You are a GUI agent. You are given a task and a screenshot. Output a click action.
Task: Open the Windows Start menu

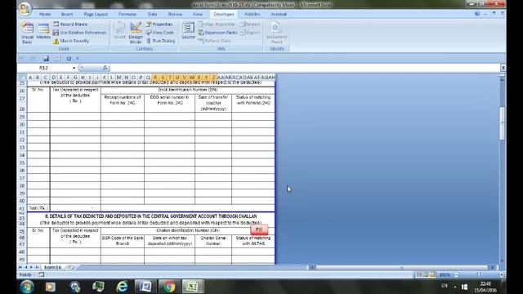[27, 287]
